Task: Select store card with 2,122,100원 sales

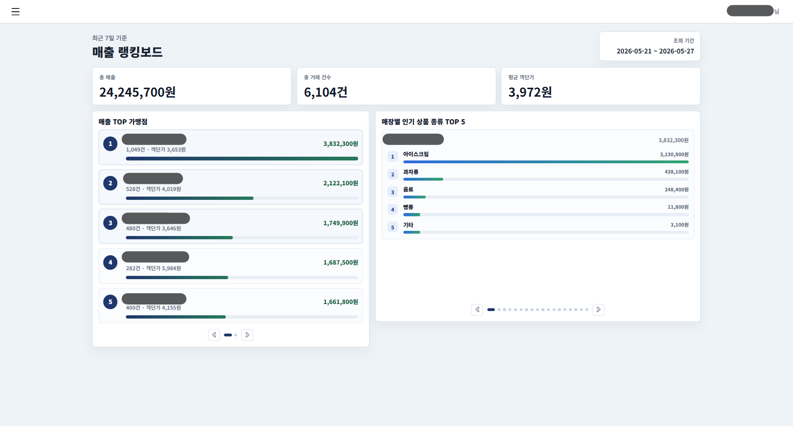Action: 231,187
